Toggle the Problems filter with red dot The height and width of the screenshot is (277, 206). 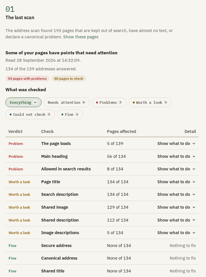(109, 102)
